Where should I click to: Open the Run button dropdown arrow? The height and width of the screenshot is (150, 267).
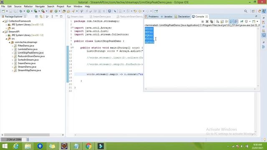[x=32, y=11]
